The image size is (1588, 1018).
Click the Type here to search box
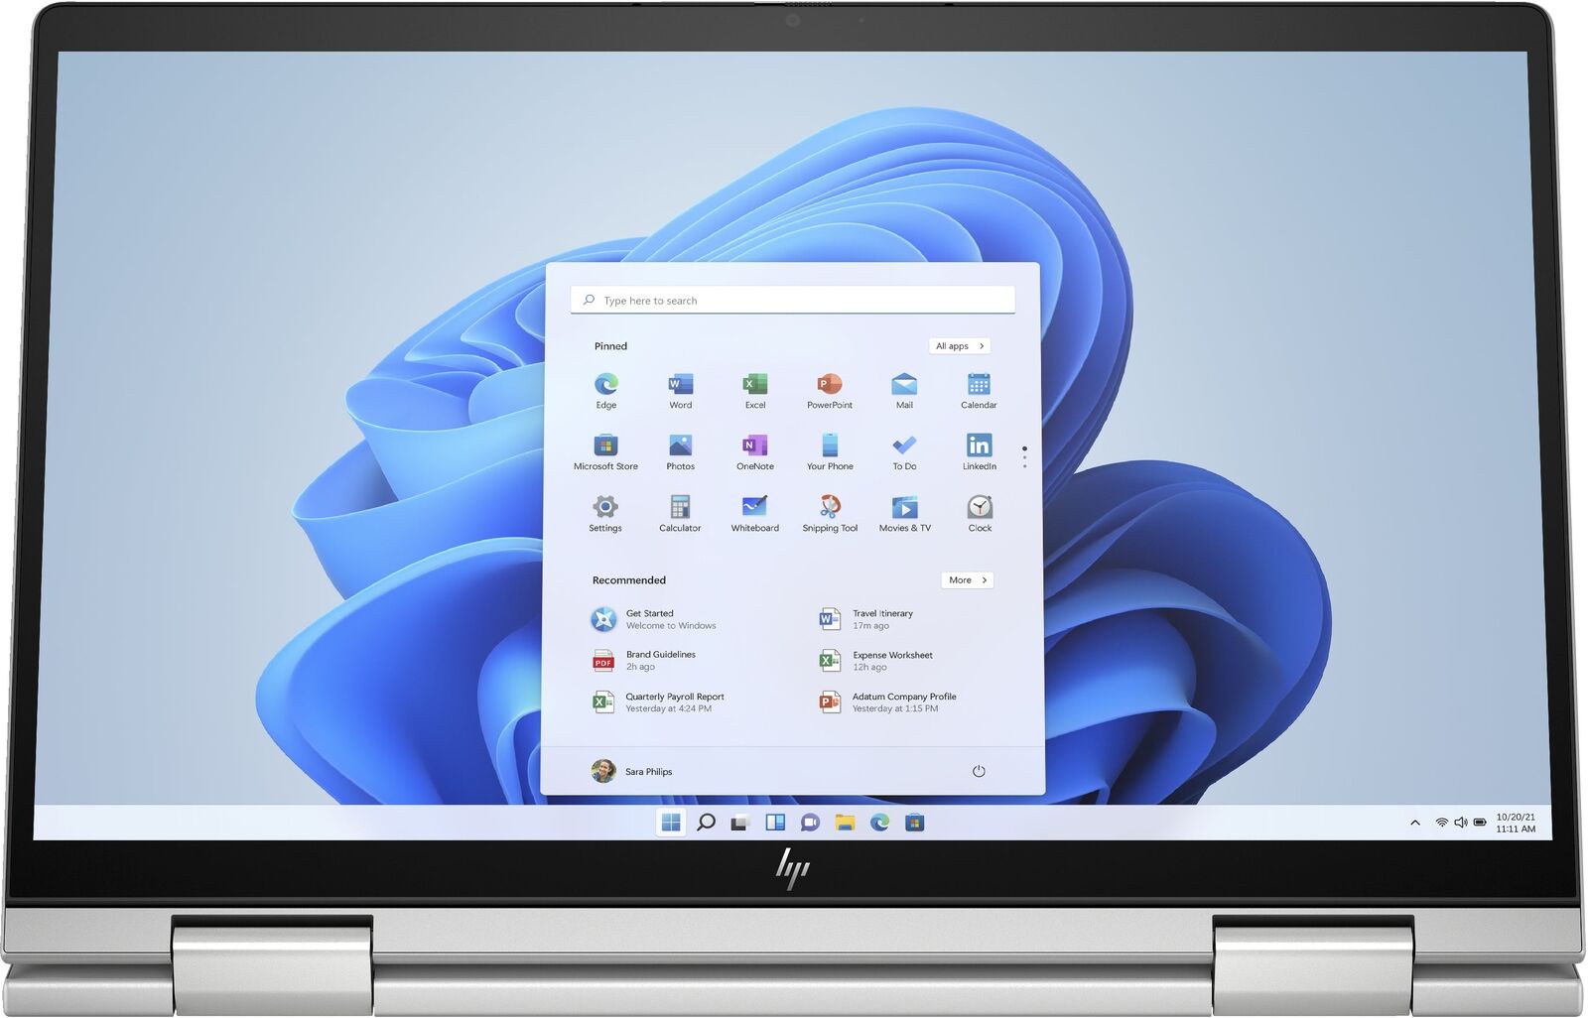[x=793, y=300]
